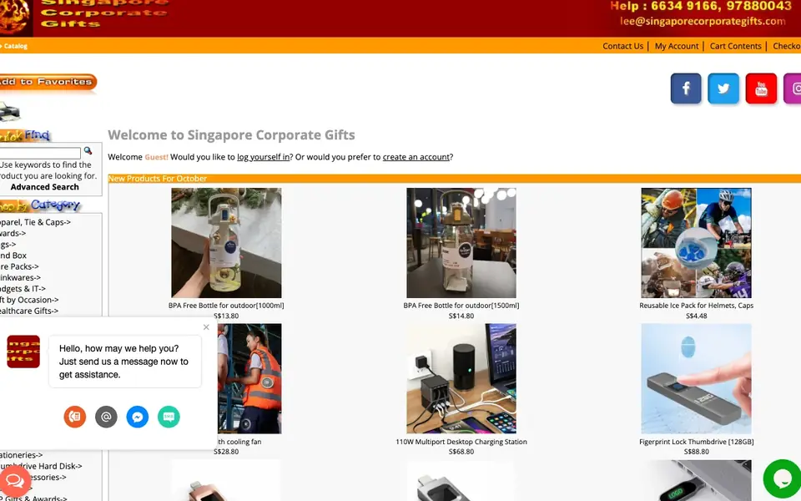Open the Desktop Charging Station product image
Image resolution: width=801 pixels, height=501 pixels.
click(461, 378)
